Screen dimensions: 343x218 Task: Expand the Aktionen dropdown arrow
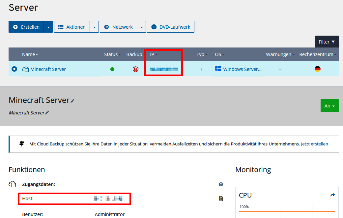click(x=94, y=27)
